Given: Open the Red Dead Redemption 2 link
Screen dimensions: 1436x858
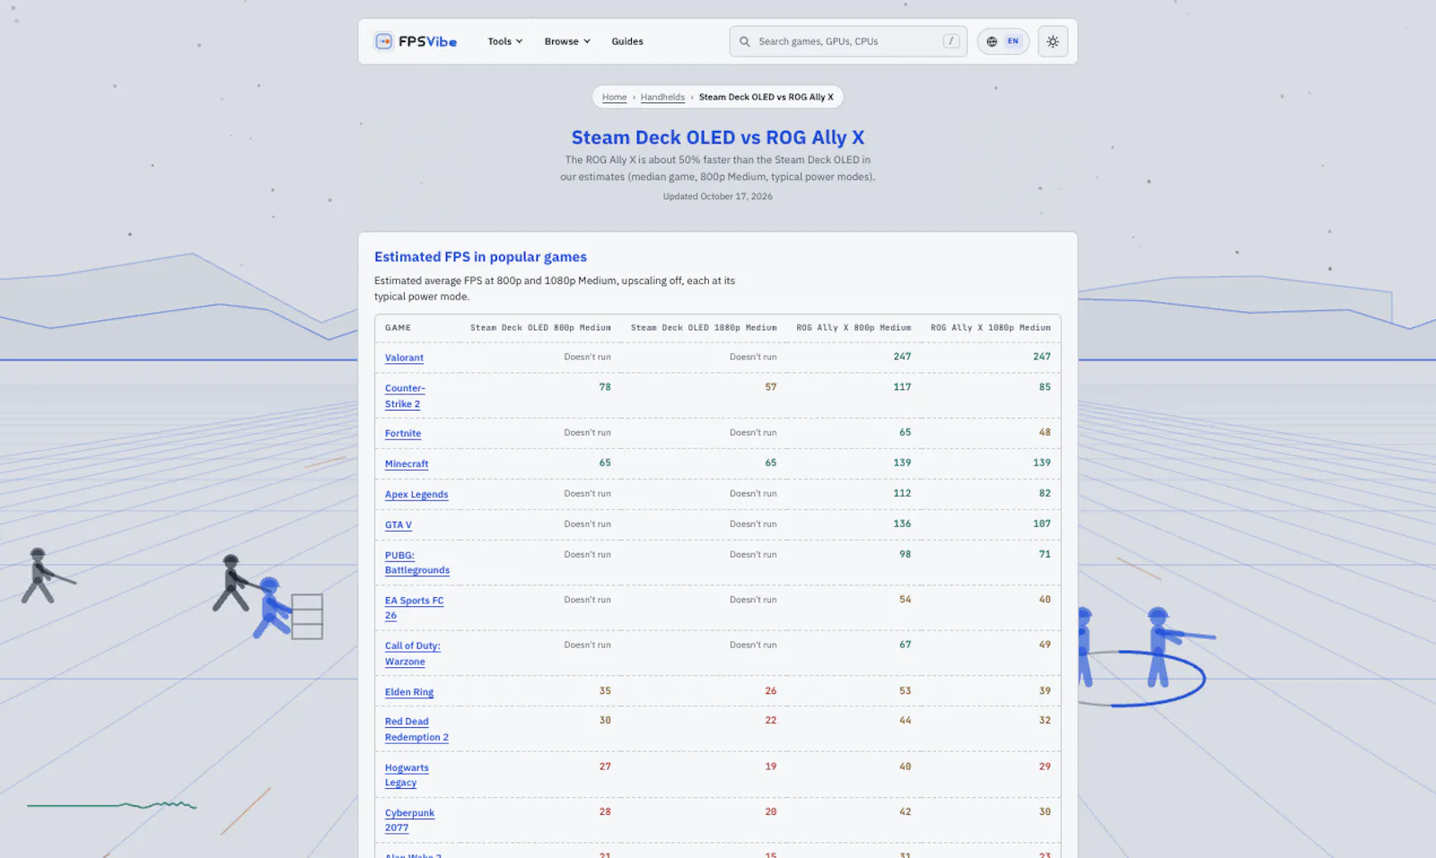Looking at the screenshot, I should [416, 729].
